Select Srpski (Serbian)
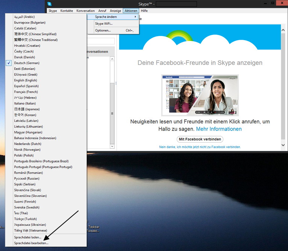 [46, 184]
